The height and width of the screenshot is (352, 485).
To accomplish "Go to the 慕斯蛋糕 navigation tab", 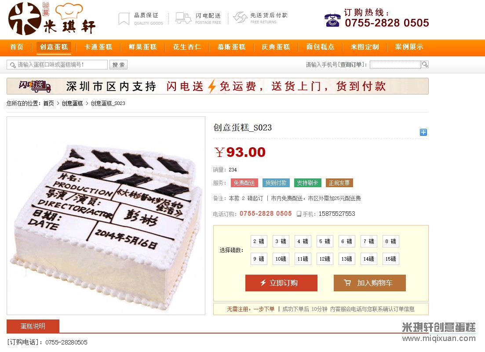I will [231, 47].
